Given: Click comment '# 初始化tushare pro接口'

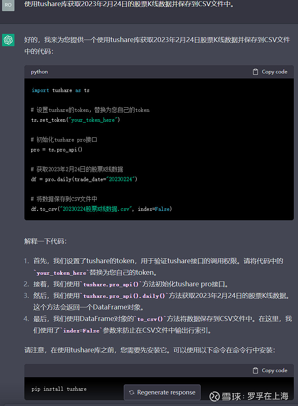Looking at the screenshot, I should [x=64, y=139].
